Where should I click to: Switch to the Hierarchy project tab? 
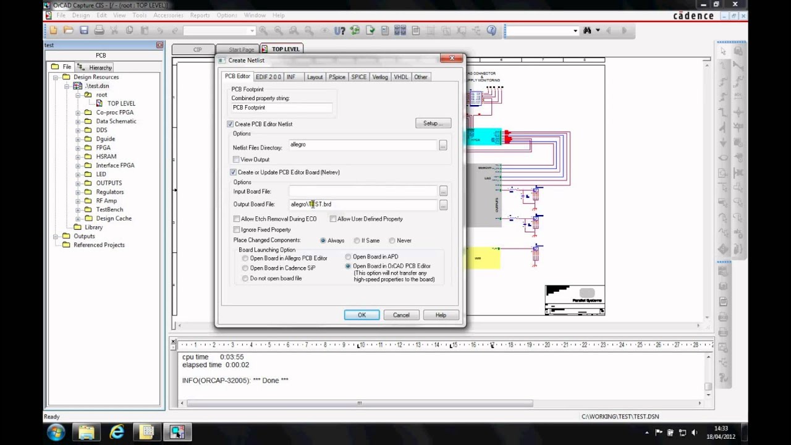(x=95, y=67)
